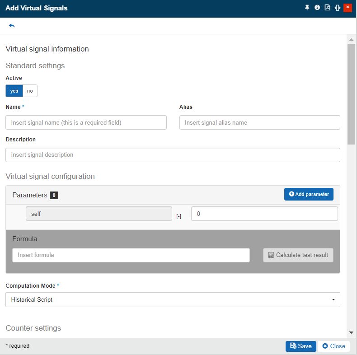Open the info icon in header
Image resolution: width=357 pixels, height=355 pixels.
(317, 8)
